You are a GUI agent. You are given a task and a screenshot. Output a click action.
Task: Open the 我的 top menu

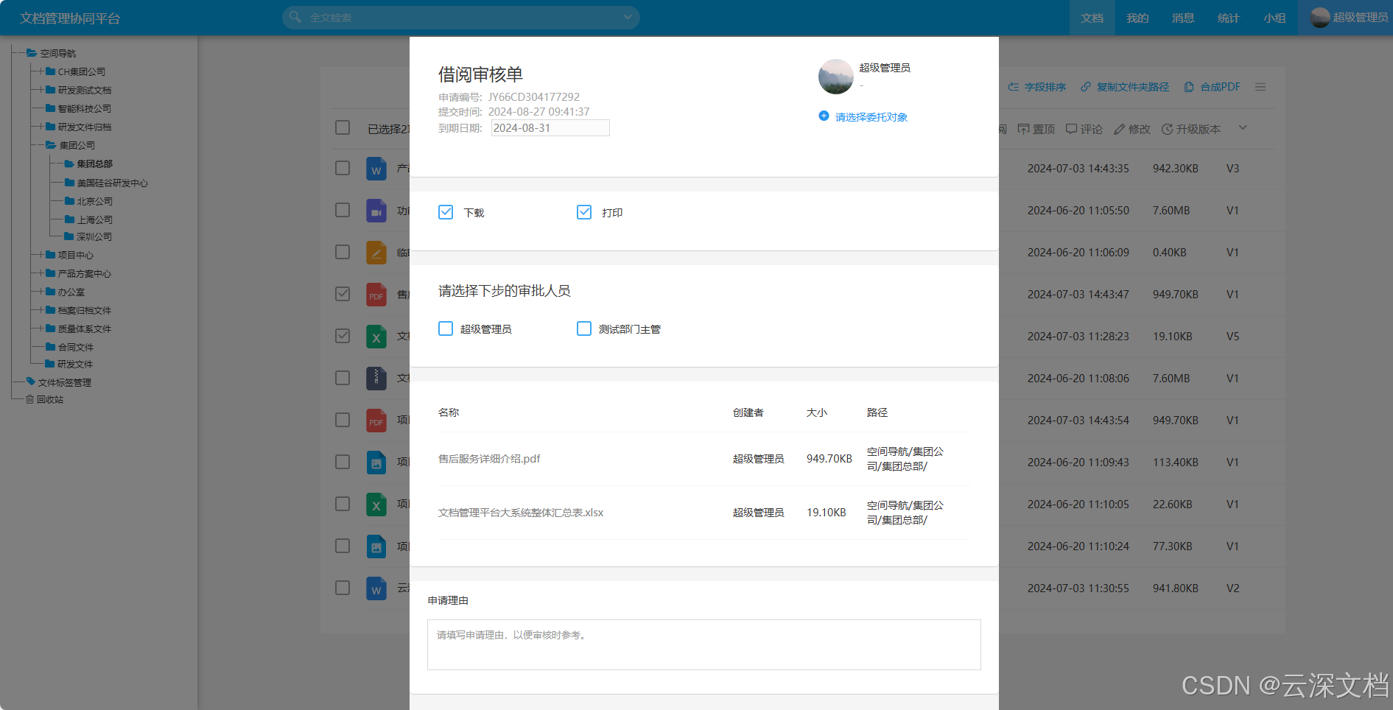(x=1137, y=18)
